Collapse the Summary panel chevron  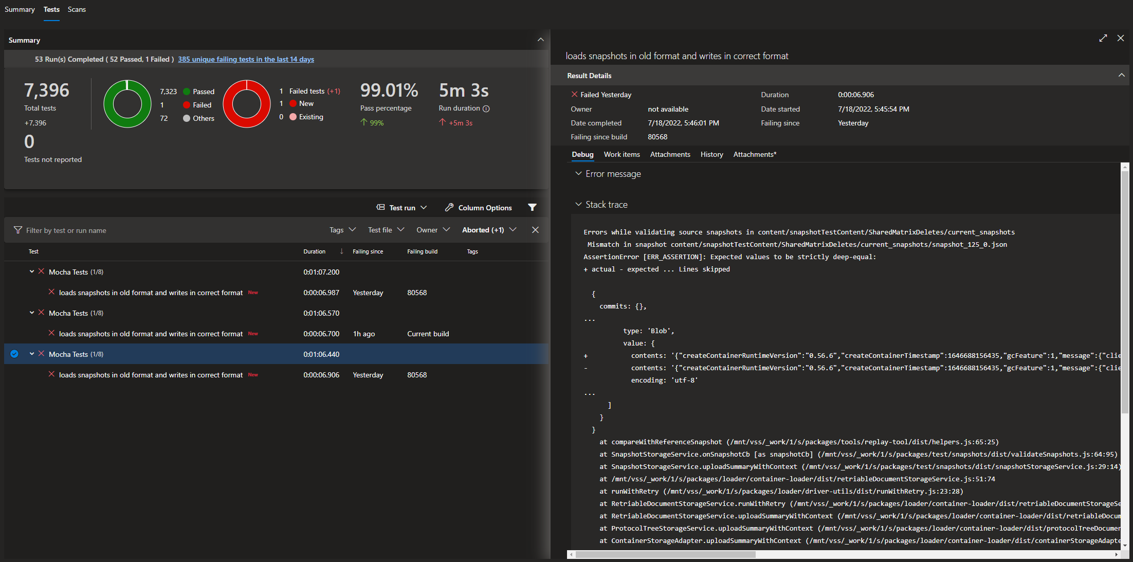click(541, 40)
